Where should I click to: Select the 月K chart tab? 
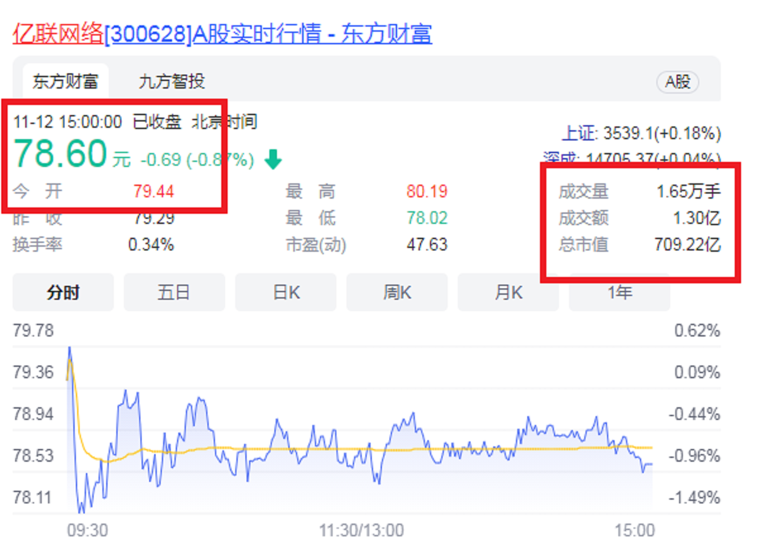(x=508, y=292)
